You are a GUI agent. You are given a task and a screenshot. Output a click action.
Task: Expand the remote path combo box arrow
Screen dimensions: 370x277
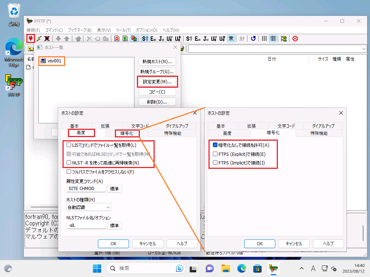(x=363, y=49)
